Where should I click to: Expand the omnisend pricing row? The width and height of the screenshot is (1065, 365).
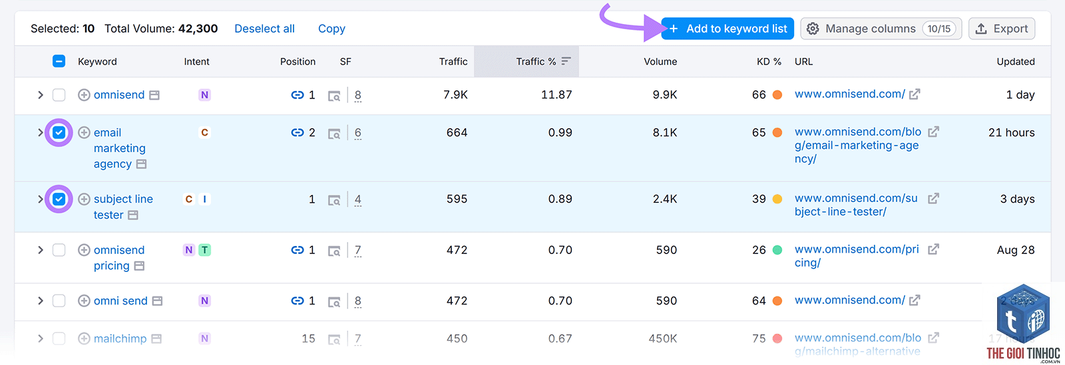coord(41,250)
